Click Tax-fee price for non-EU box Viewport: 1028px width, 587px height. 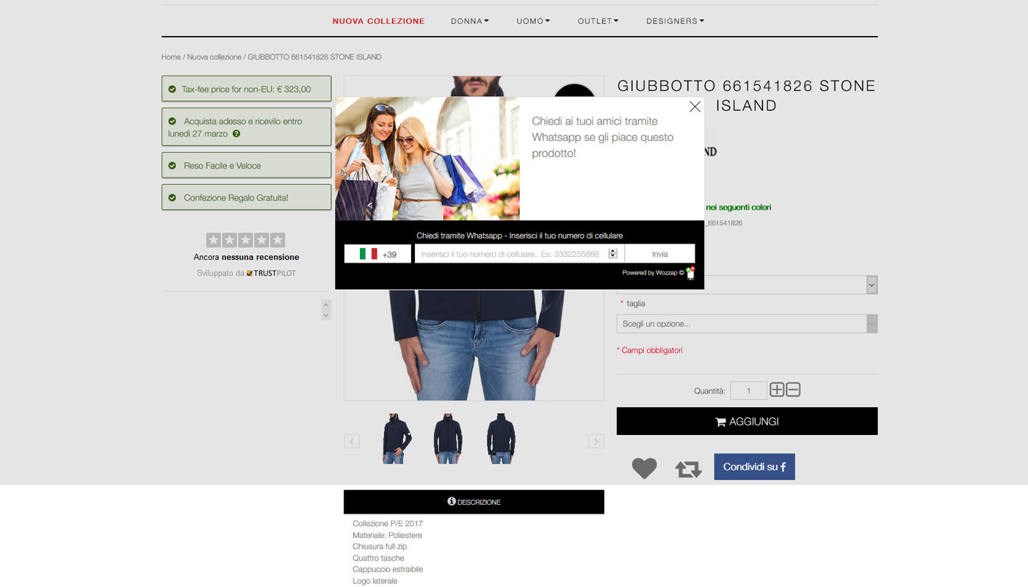pos(246,89)
